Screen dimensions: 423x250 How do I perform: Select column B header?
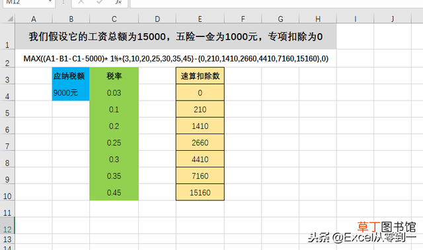point(71,19)
